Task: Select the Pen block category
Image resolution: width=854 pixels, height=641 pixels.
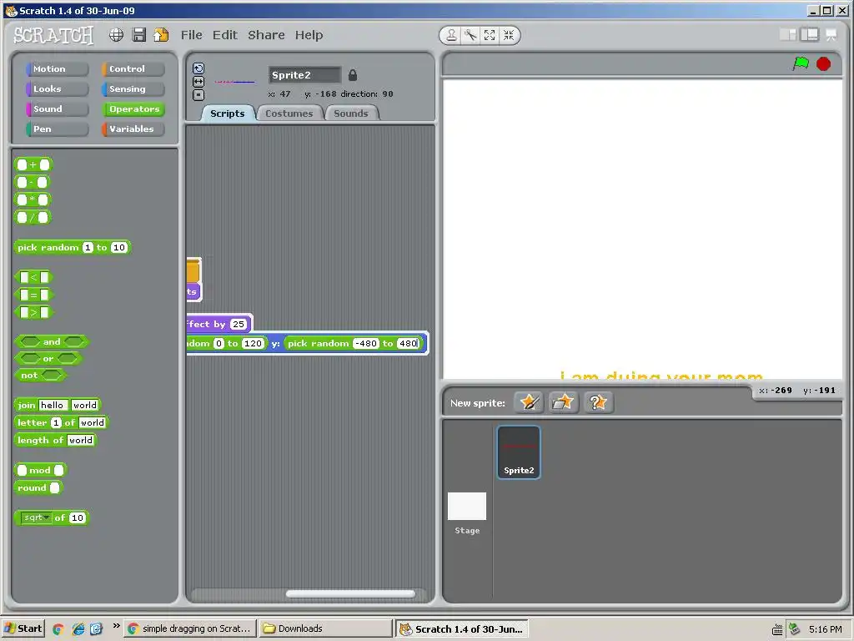Action: 57,129
